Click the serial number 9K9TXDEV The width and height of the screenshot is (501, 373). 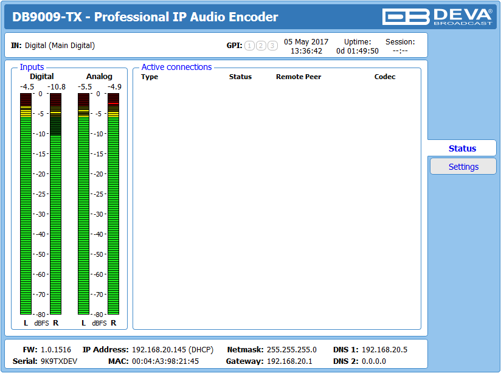[x=59, y=361]
